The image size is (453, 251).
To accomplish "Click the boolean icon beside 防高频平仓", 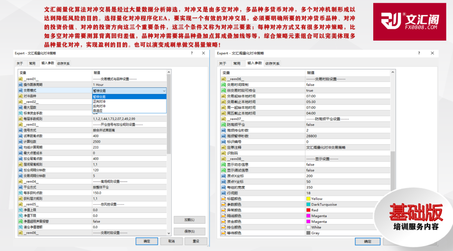I will [x=223, y=125].
